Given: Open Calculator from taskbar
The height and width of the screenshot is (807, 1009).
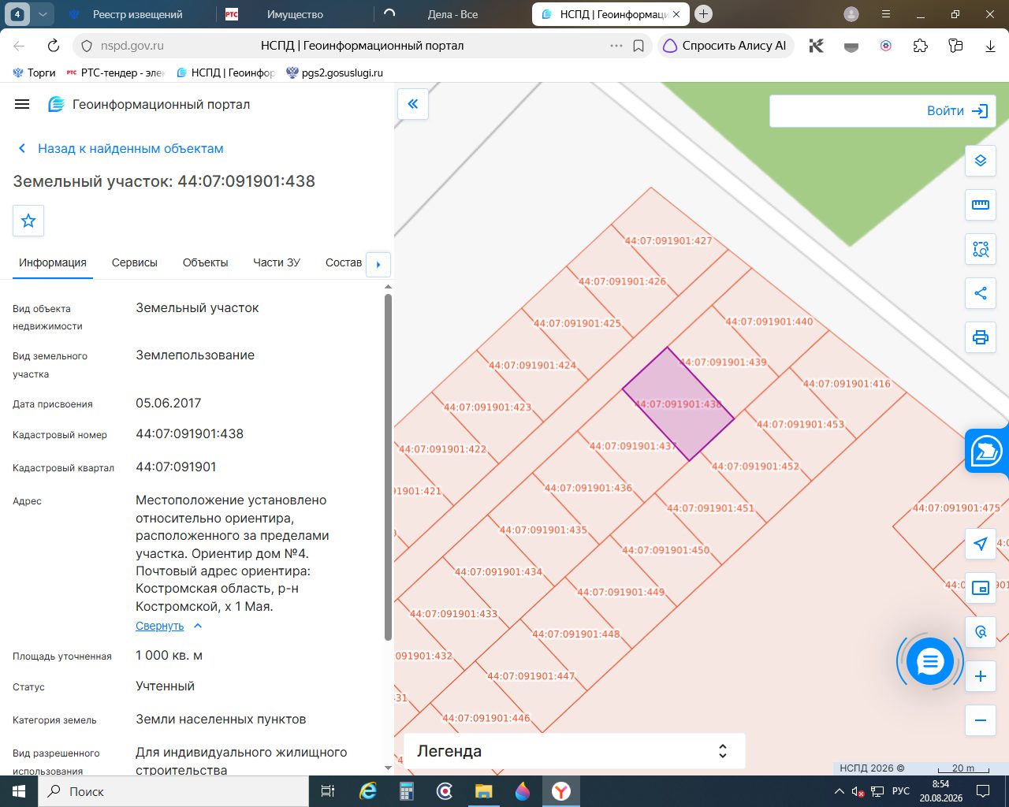Looking at the screenshot, I should (407, 791).
